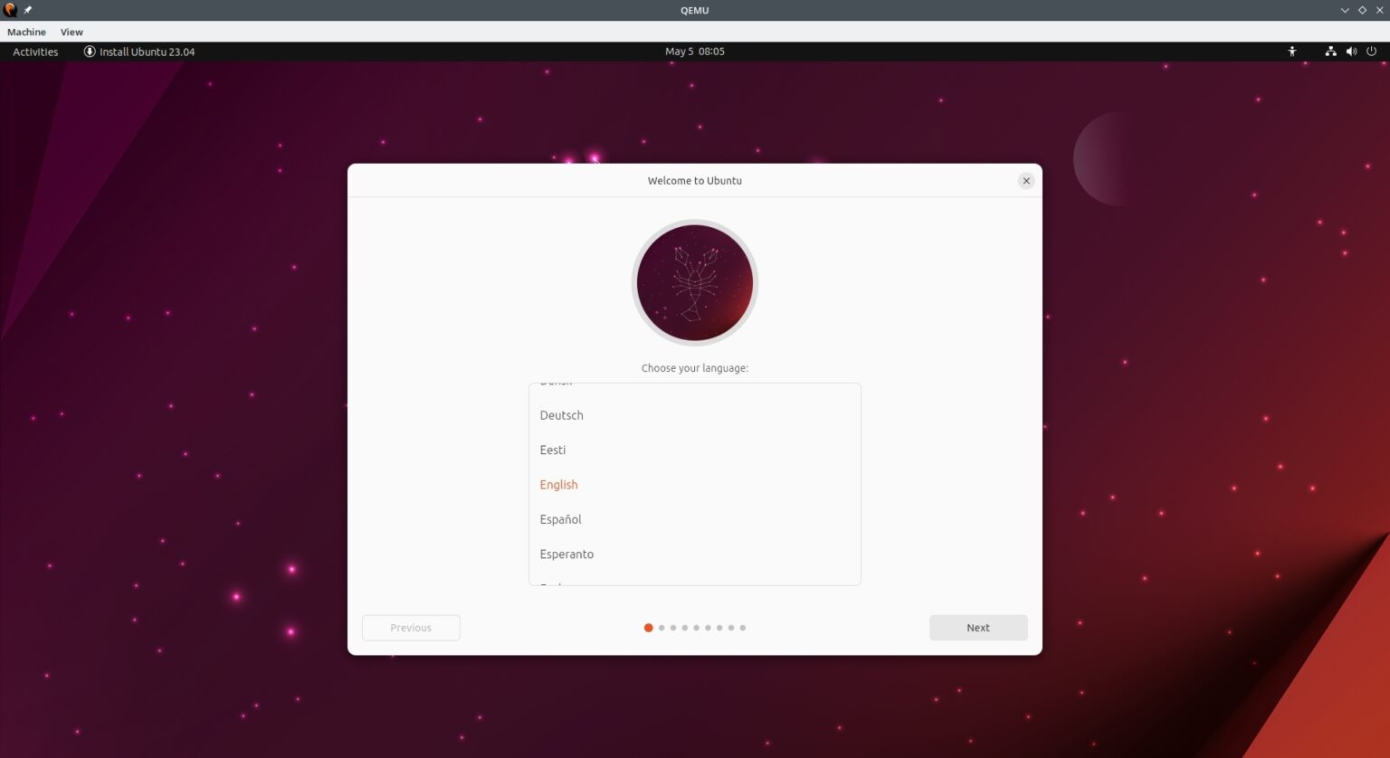Select Deutsch from the language list
The image size is (1390, 758).
[x=562, y=415]
